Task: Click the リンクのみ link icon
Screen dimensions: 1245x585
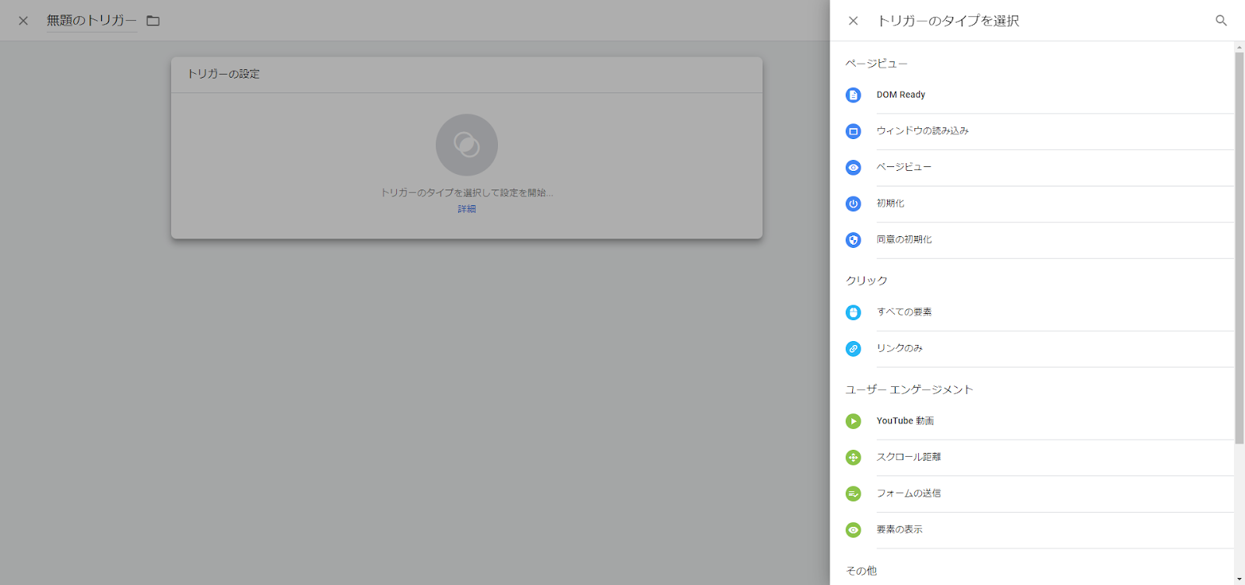Action: point(854,349)
